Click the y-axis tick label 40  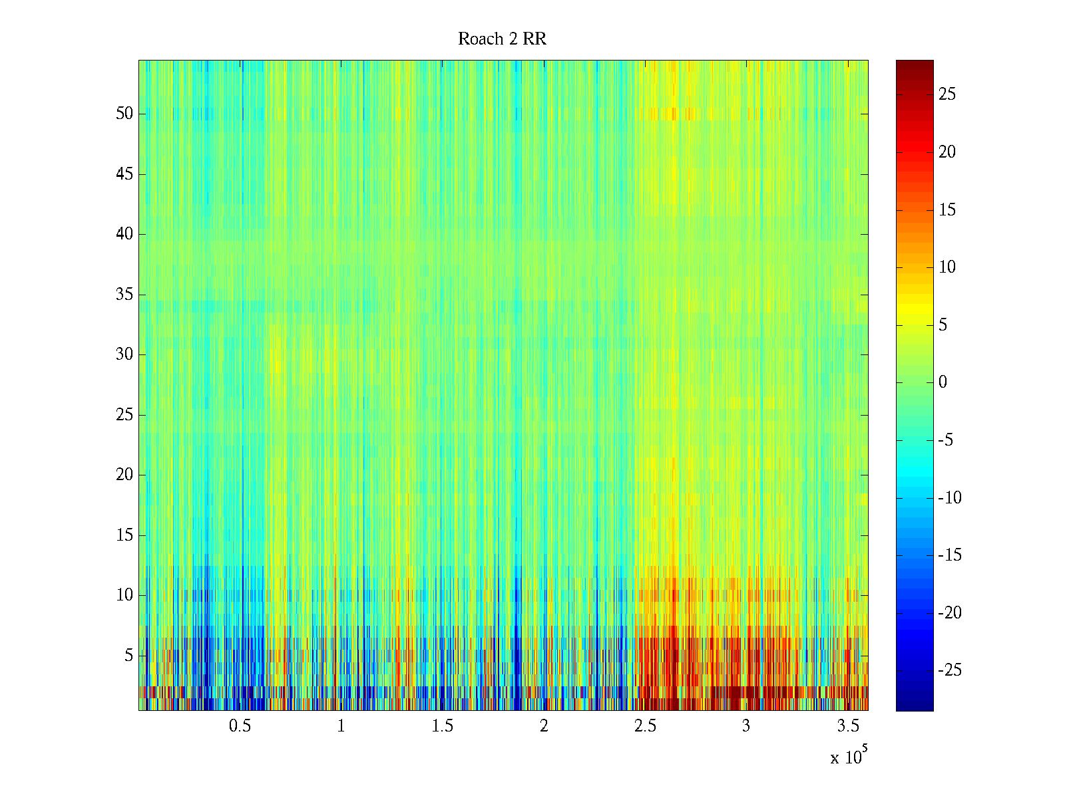coord(124,234)
